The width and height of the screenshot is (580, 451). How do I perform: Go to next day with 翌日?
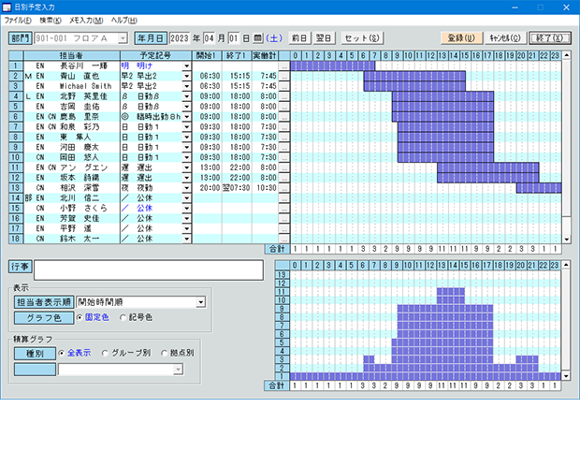pos(324,38)
